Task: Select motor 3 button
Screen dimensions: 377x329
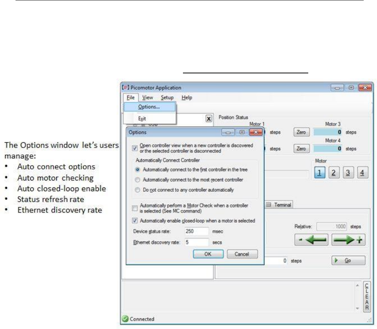Action: pyautogui.click(x=348, y=173)
